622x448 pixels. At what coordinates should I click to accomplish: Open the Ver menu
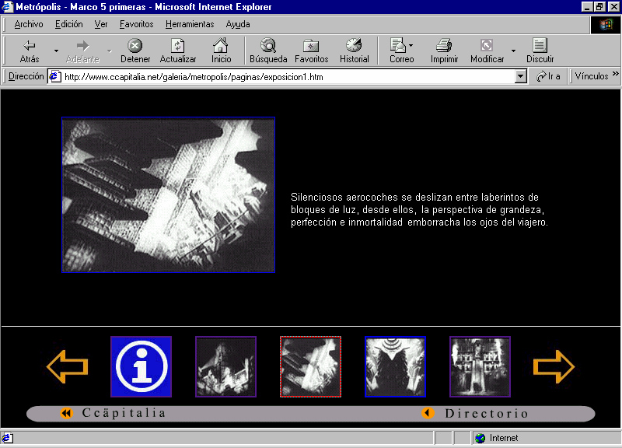pos(101,24)
